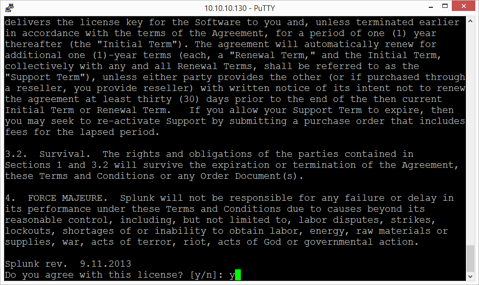The height and width of the screenshot is (285, 479).
Task: Maximize the PuTTY window
Action: [x=445, y=6]
